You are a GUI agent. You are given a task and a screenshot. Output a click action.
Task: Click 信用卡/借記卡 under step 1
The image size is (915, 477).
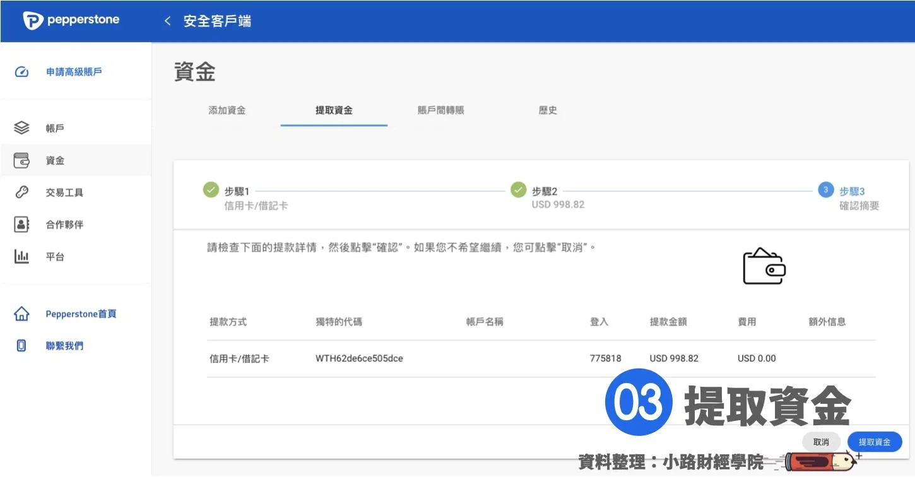coord(256,206)
